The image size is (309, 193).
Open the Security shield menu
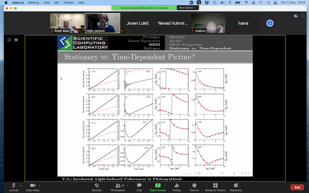pyautogui.click(x=97, y=187)
